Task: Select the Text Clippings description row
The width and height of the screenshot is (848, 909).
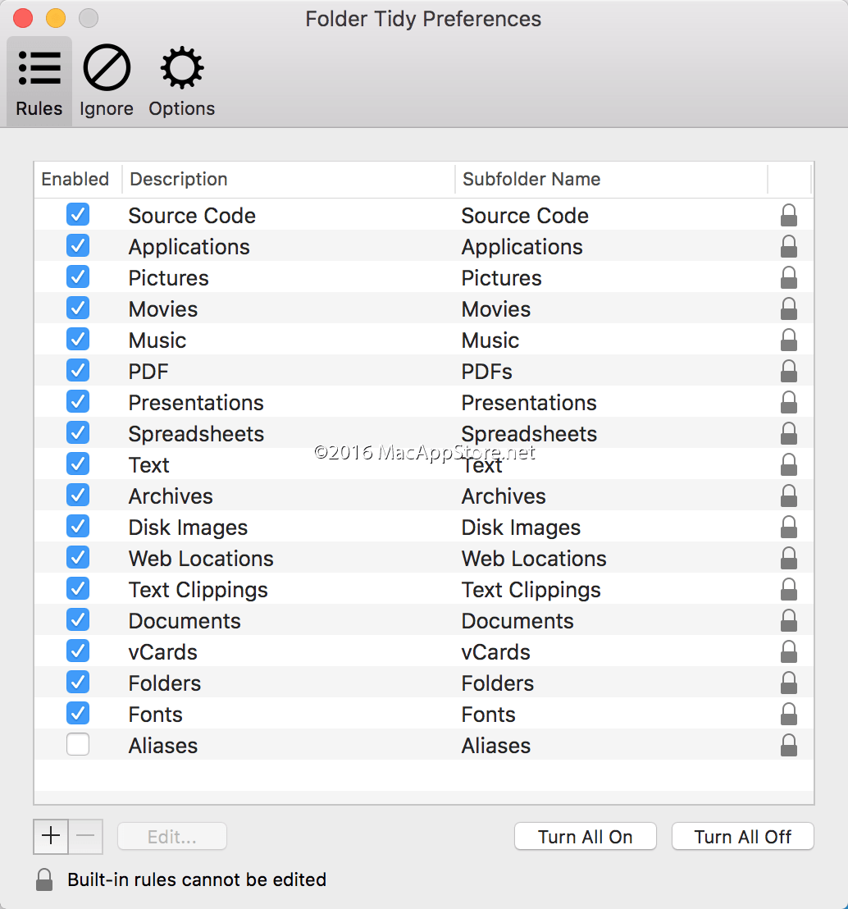Action: tap(198, 590)
